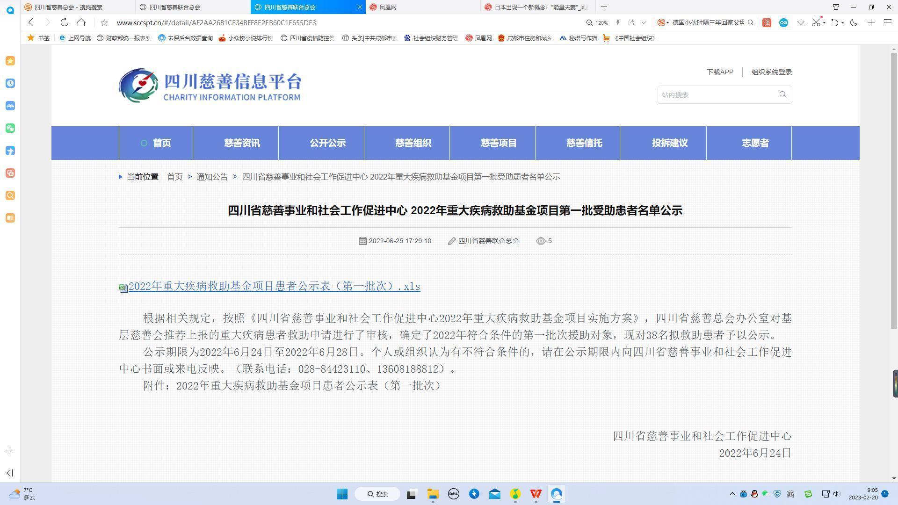Click the 通知公告 breadcrumb link
Image resolution: width=898 pixels, height=505 pixels.
point(212,177)
